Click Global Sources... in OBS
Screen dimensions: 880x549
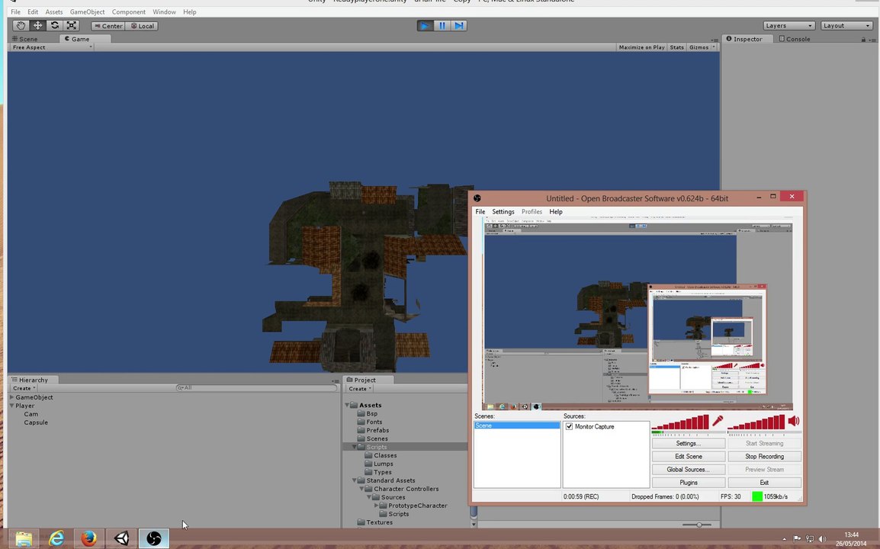pyautogui.click(x=689, y=469)
